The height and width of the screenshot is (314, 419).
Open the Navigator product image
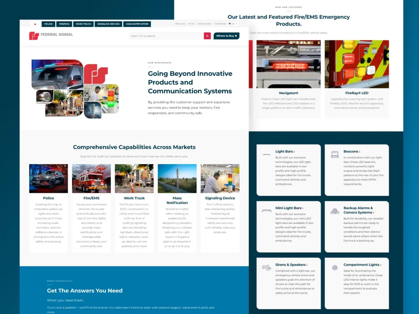pyautogui.click(x=288, y=64)
